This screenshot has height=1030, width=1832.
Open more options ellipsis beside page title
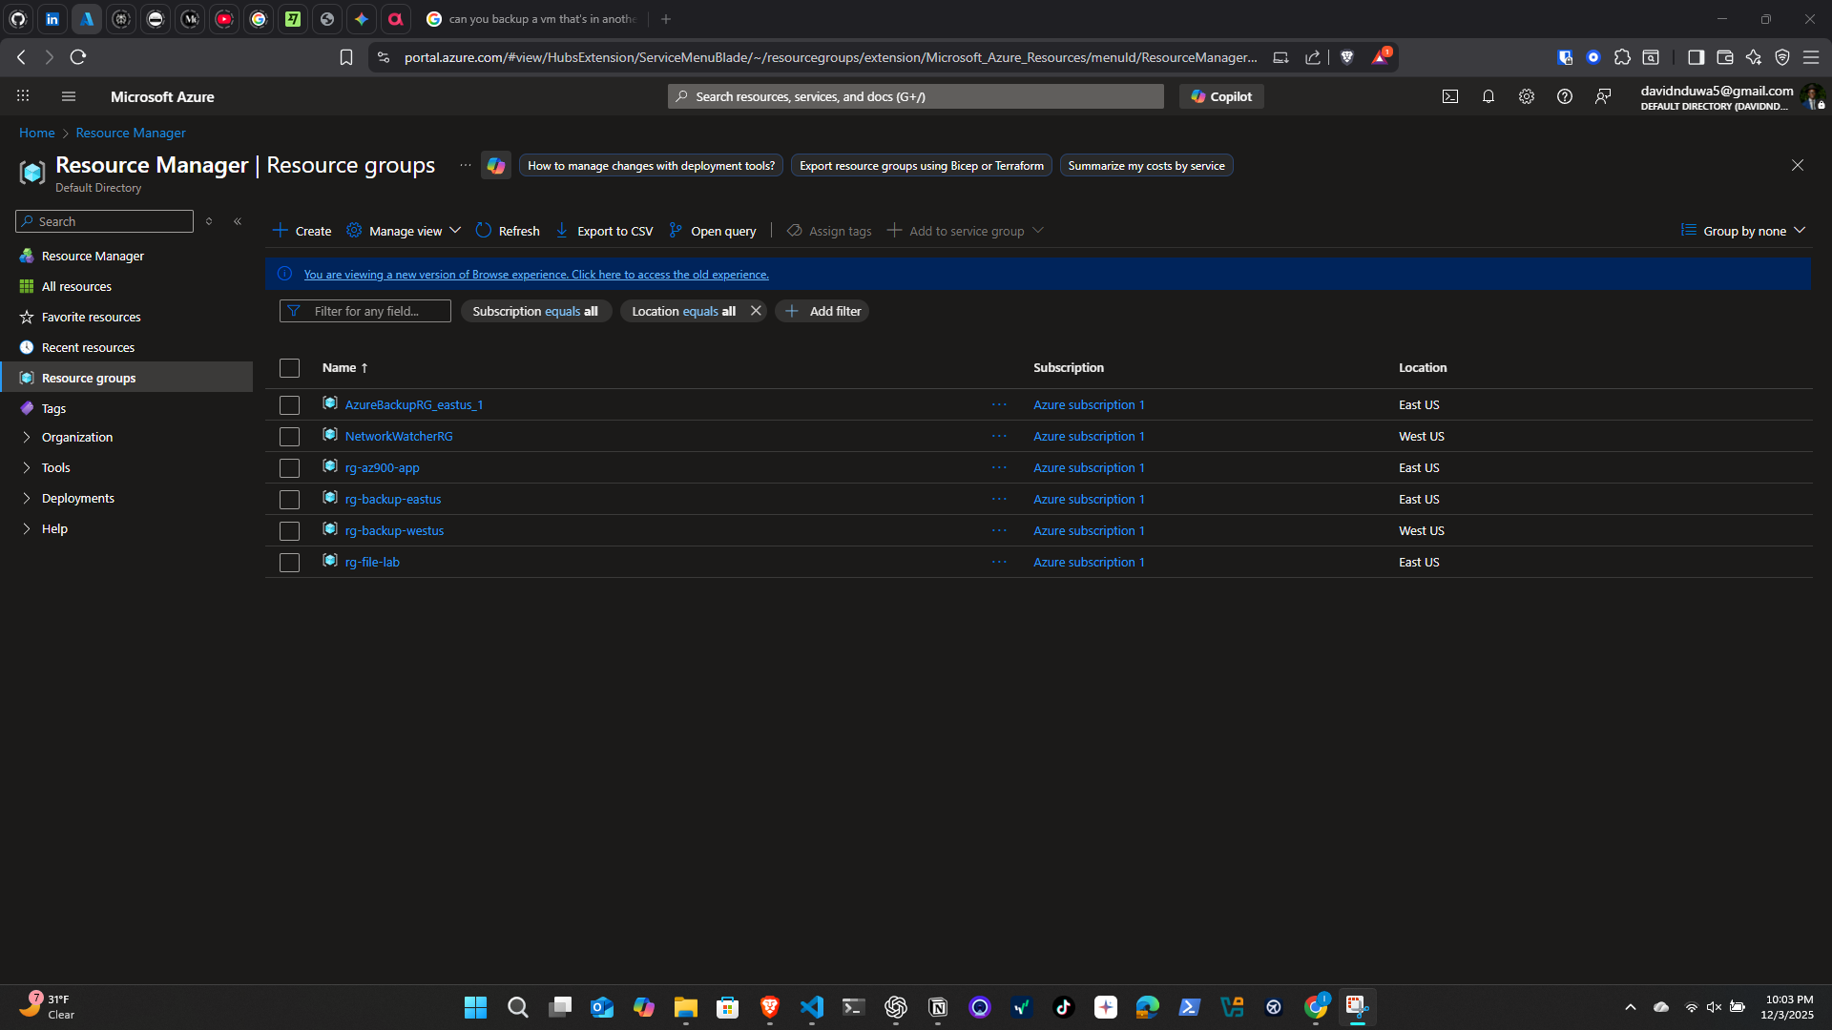(466, 165)
